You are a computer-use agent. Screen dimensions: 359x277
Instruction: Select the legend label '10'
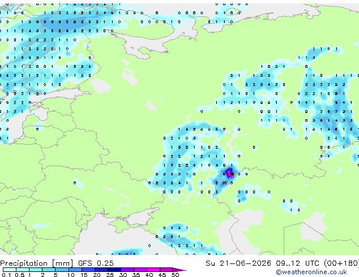point(71,275)
